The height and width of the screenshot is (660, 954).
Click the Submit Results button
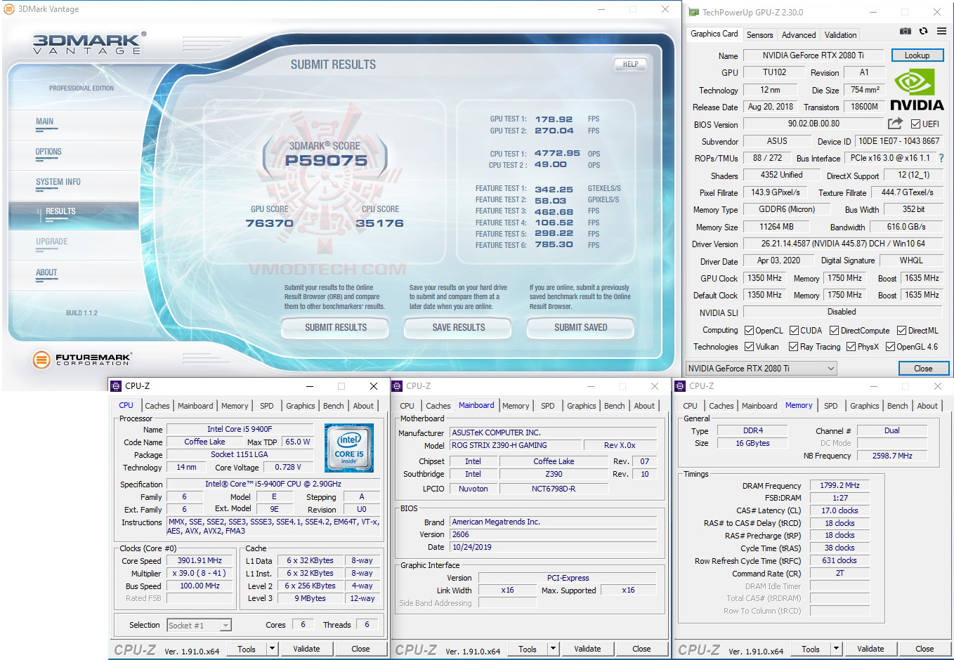coord(336,328)
